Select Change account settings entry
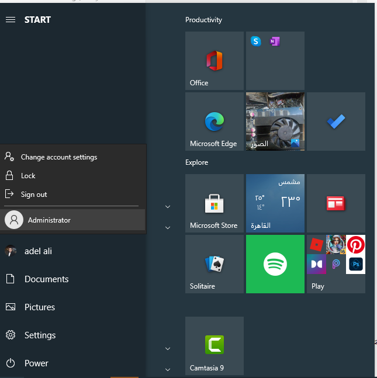This screenshot has width=377, height=378. (x=72, y=157)
